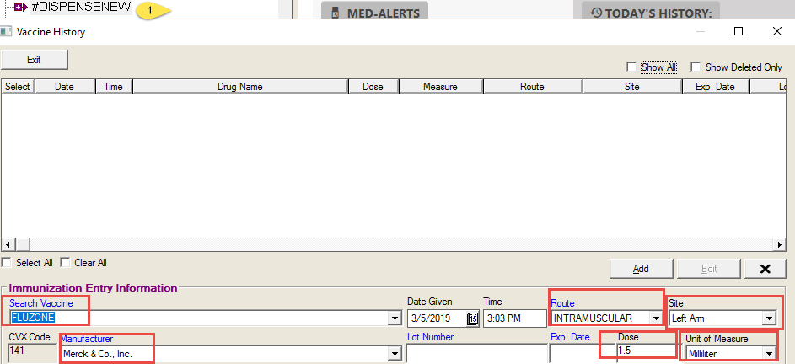
Task: Click the table's left scroll arrow
Action: point(7,244)
